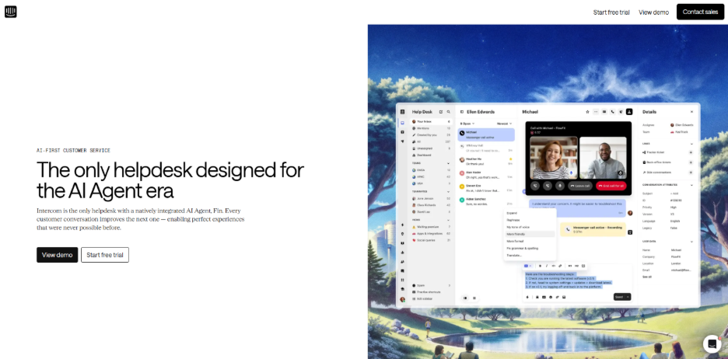This screenshot has height=359, width=728.
Task: Open the Apps & integrations view
Action: (x=432, y=233)
